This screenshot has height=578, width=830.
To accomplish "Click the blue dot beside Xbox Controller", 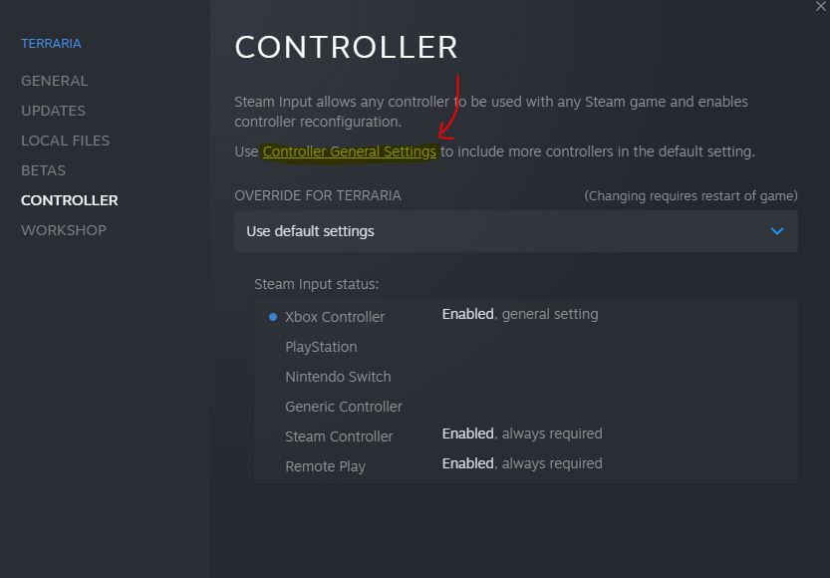I will 273,317.
